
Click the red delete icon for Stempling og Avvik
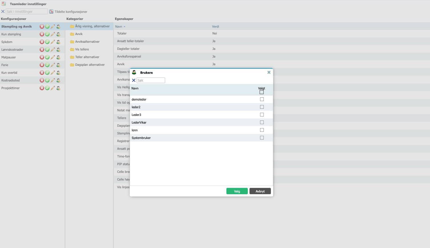point(42,26)
